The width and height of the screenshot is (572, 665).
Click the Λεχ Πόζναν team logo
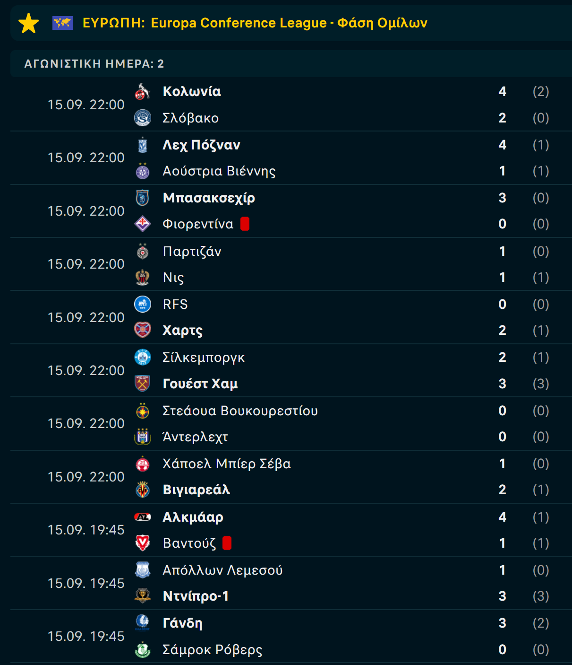(142, 145)
